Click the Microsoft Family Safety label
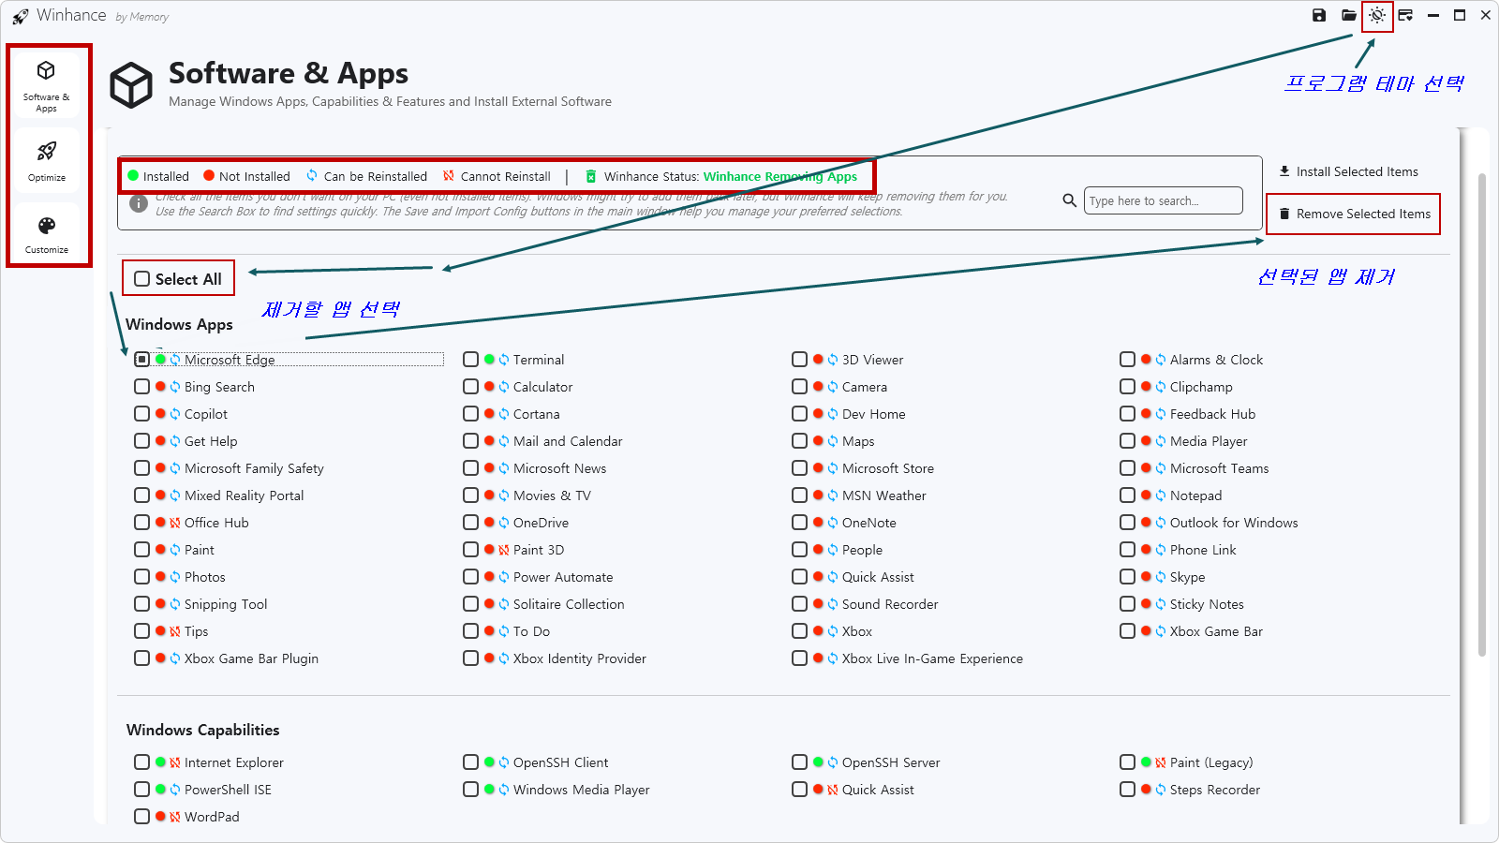Image resolution: width=1499 pixels, height=843 pixels. [x=254, y=468]
